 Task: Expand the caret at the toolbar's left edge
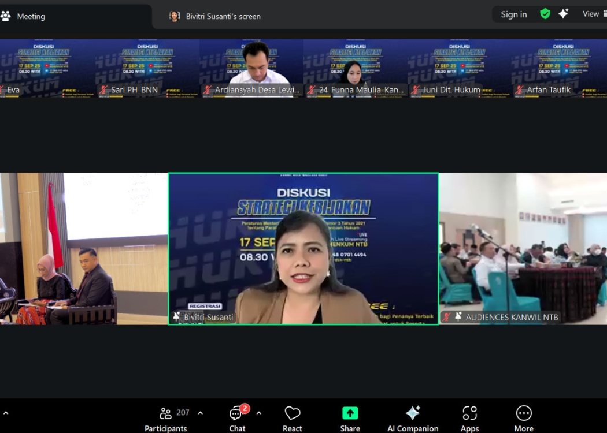[x=6, y=413]
